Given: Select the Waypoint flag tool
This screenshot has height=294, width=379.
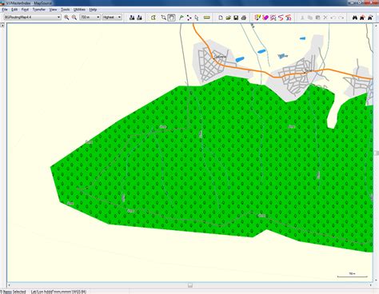Looking at the screenshot, I should [x=182, y=18].
